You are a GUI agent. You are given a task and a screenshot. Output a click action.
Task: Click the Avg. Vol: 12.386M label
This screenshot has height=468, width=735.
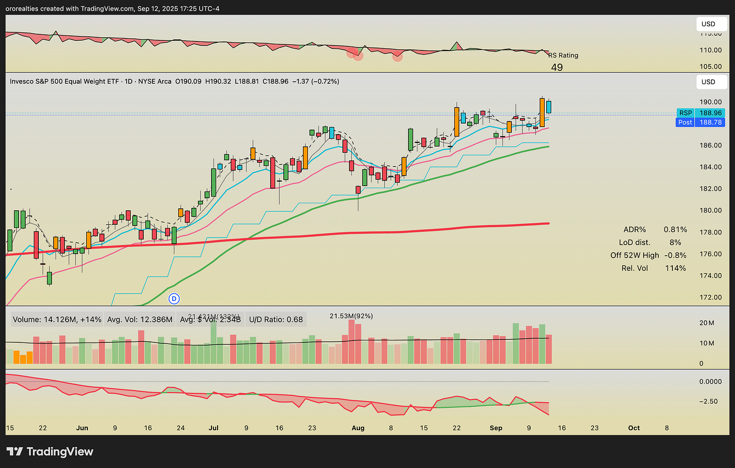[x=140, y=319]
